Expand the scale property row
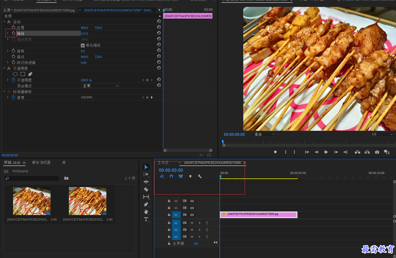This screenshot has height=258, width=396. coord(7,33)
